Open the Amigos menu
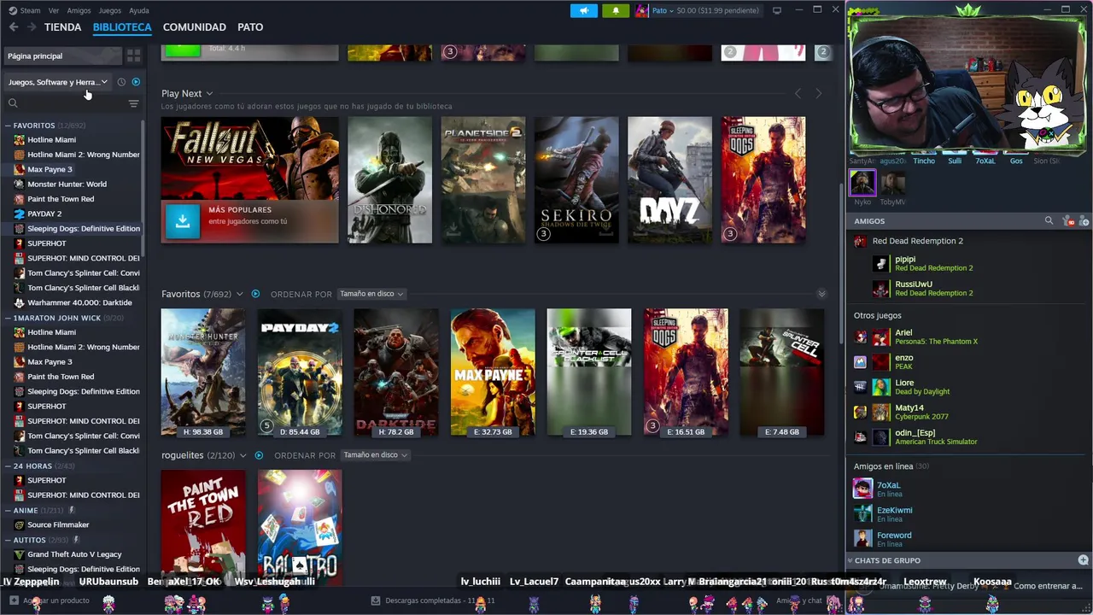Viewport: 1093px width, 615px height. (79, 10)
